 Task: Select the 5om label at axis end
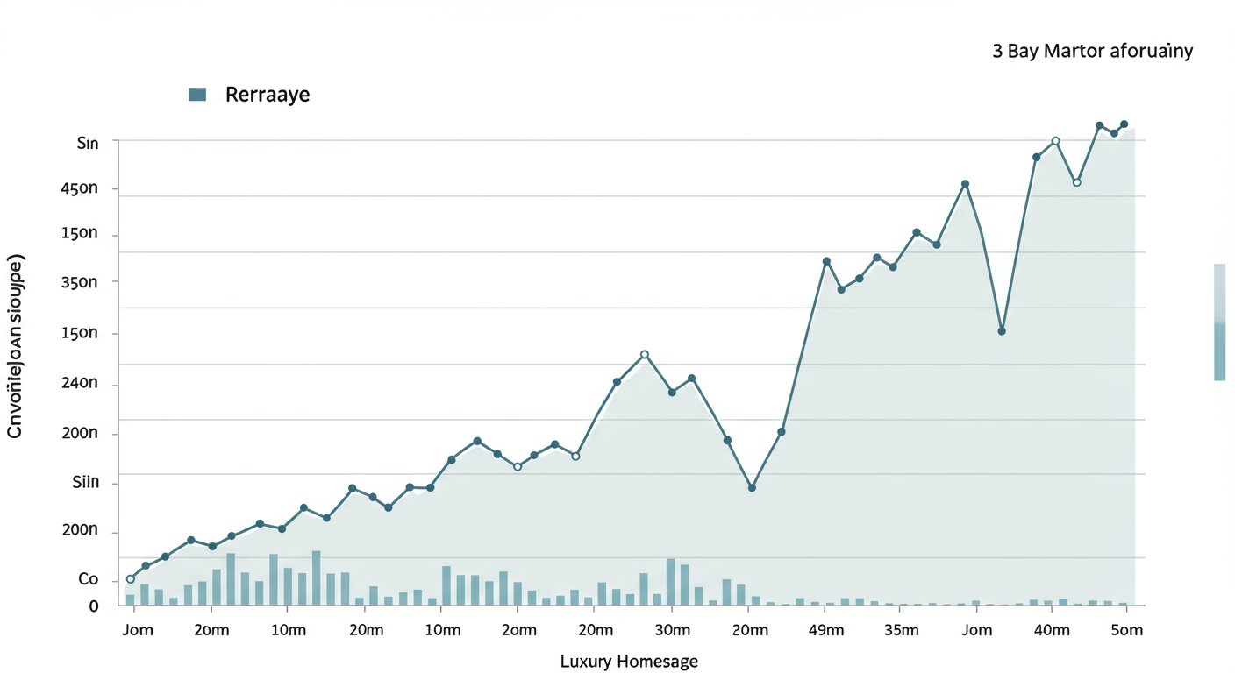click(x=1126, y=630)
